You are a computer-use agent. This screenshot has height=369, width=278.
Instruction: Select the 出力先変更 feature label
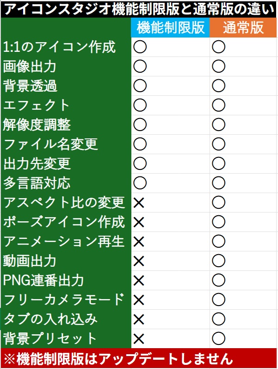(37, 164)
